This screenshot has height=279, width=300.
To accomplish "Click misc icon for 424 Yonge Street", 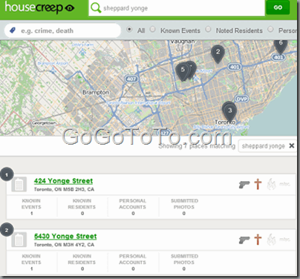I will [x=284, y=184].
